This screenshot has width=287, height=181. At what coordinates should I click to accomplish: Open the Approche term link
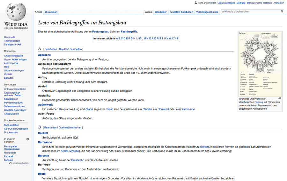(x=44, y=55)
